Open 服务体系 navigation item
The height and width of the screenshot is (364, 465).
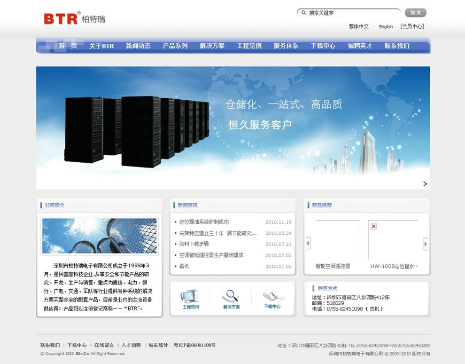286,45
